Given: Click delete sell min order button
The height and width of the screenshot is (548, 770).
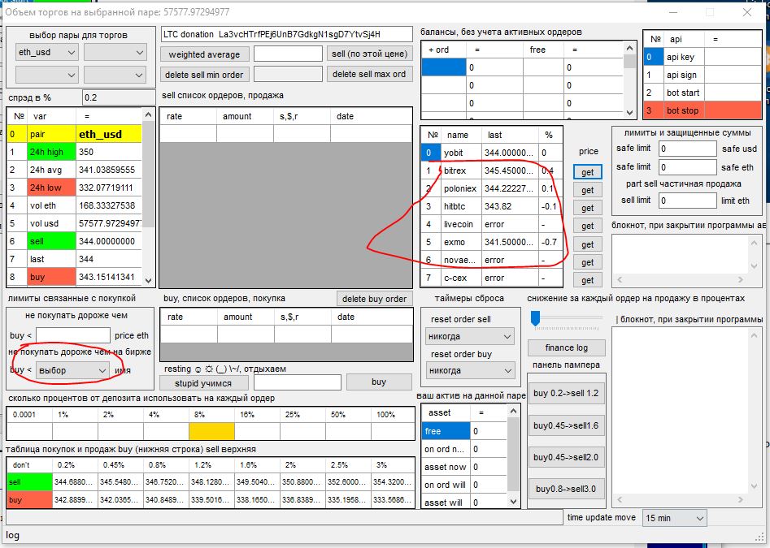Looking at the screenshot, I should 204,75.
